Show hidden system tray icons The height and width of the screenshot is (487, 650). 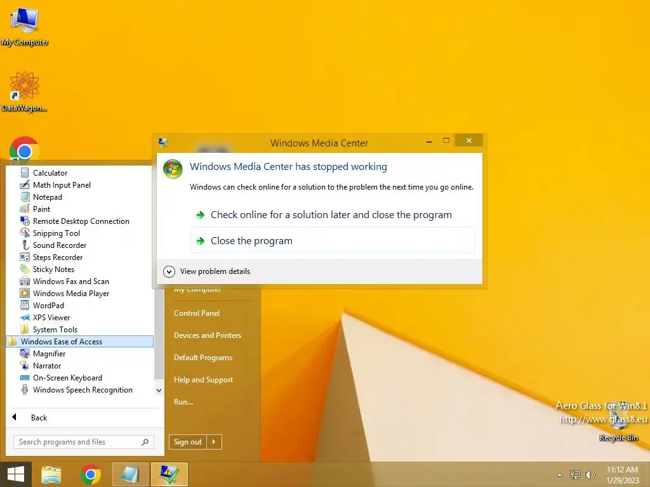tap(559, 475)
